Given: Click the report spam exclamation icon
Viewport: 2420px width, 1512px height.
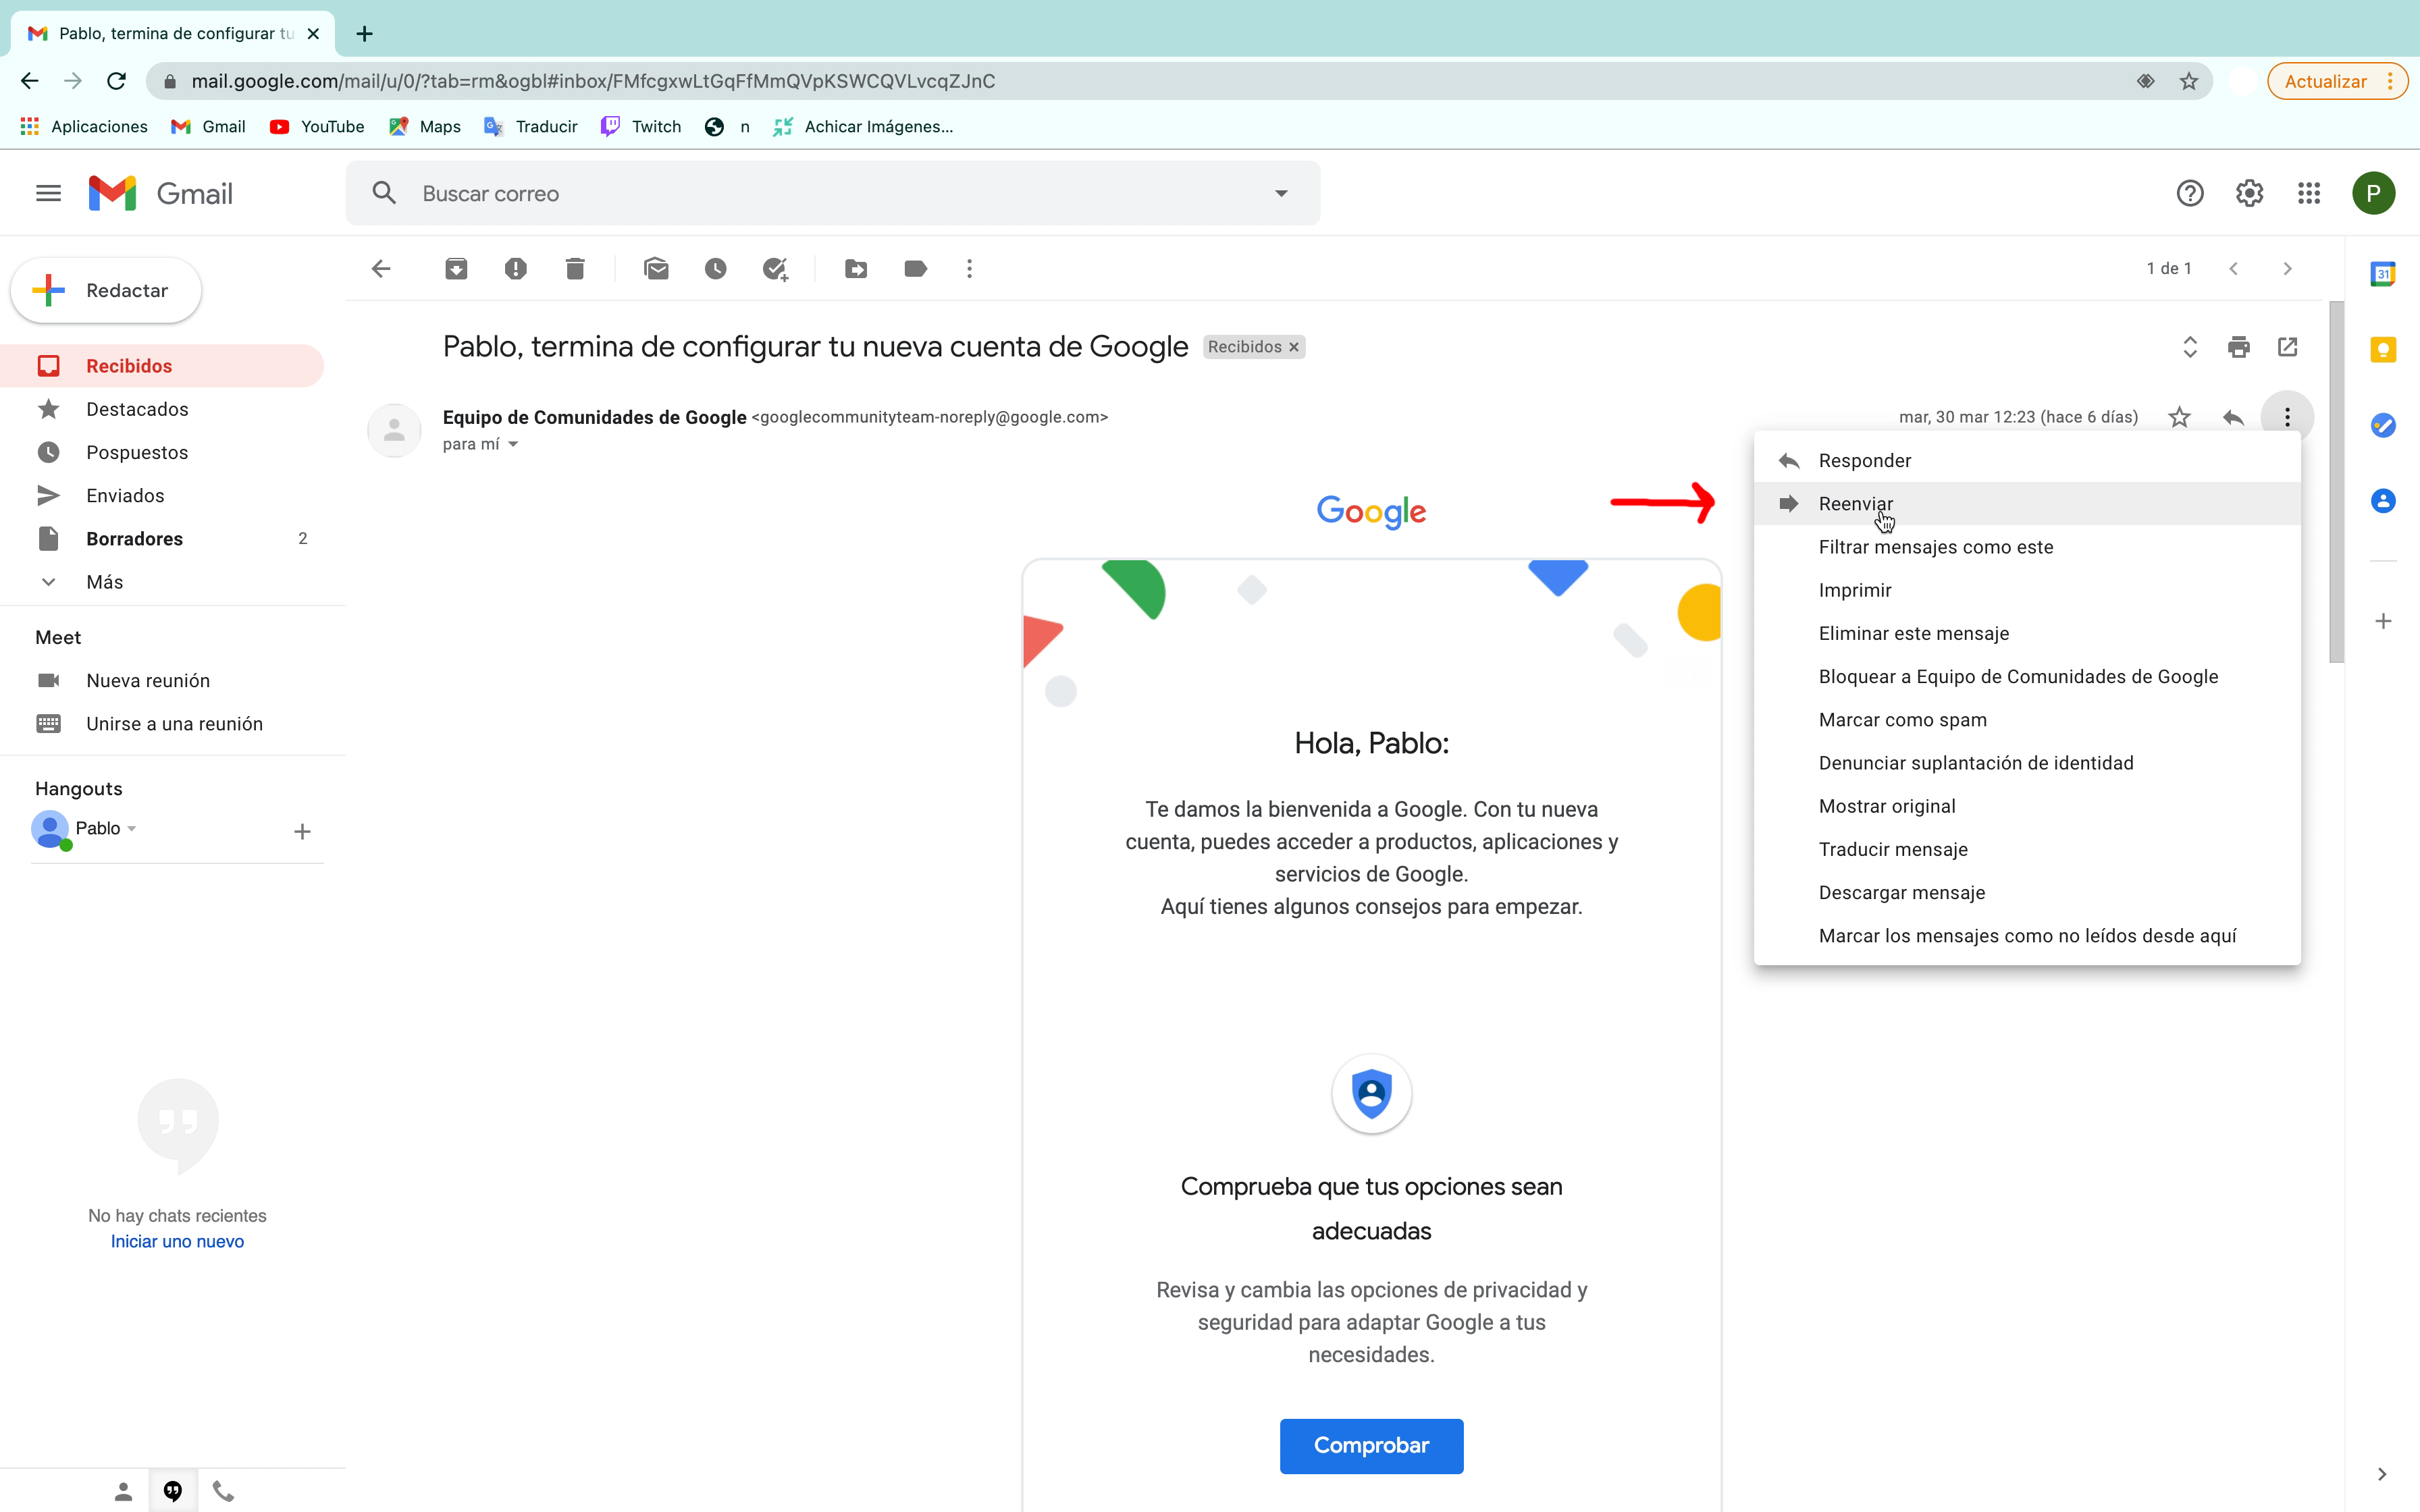Looking at the screenshot, I should click(x=515, y=268).
